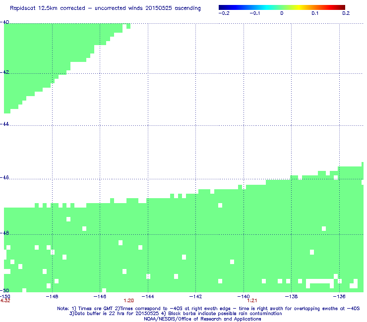This screenshot has height=322, width=367.
Task: Click the -46 latitude axis label
Action: click(x=4, y=177)
